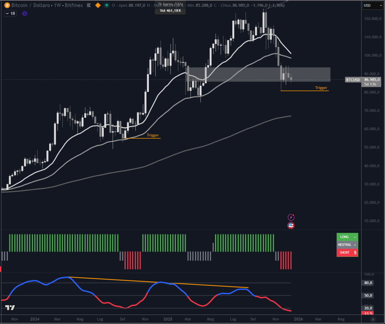Click the orange Trigger level line label

[x=321, y=88]
